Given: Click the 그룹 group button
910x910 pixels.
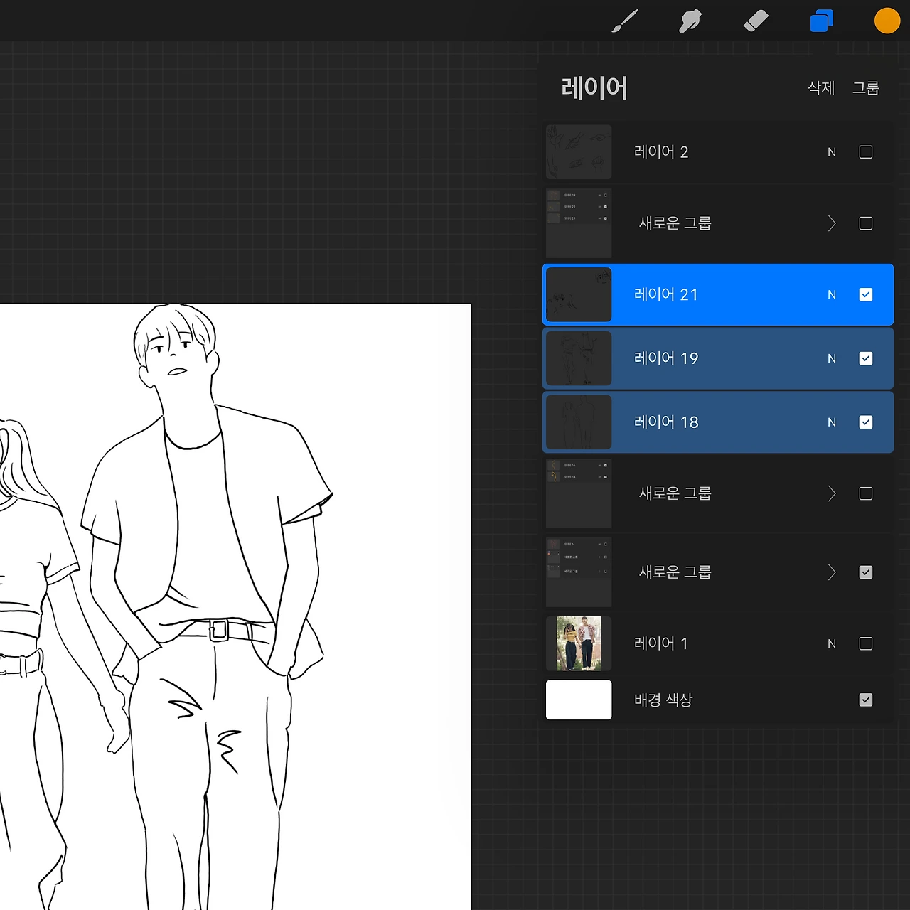Looking at the screenshot, I should click(866, 88).
